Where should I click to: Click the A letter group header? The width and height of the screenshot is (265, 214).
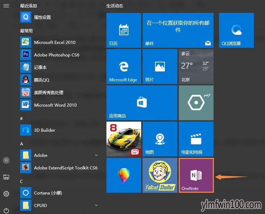[x=22, y=144]
